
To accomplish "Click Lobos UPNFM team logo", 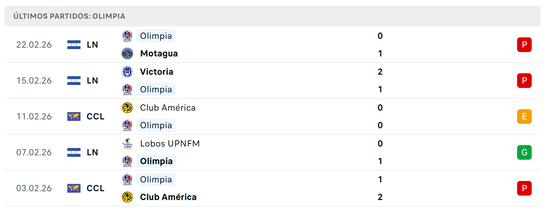I will pos(127,144).
